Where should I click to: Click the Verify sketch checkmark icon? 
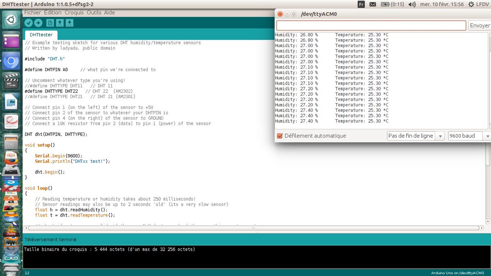pos(28,23)
